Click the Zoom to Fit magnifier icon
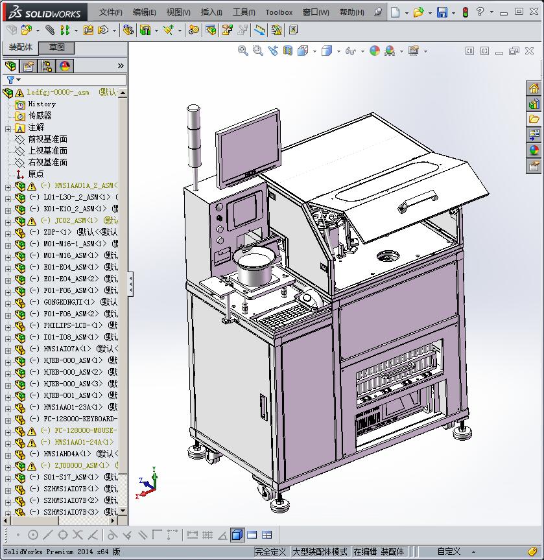The width and height of the screenshot is (544, 560). pos(243,51)
